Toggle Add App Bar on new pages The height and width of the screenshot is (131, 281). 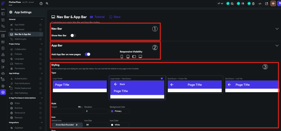coord(88,54)
